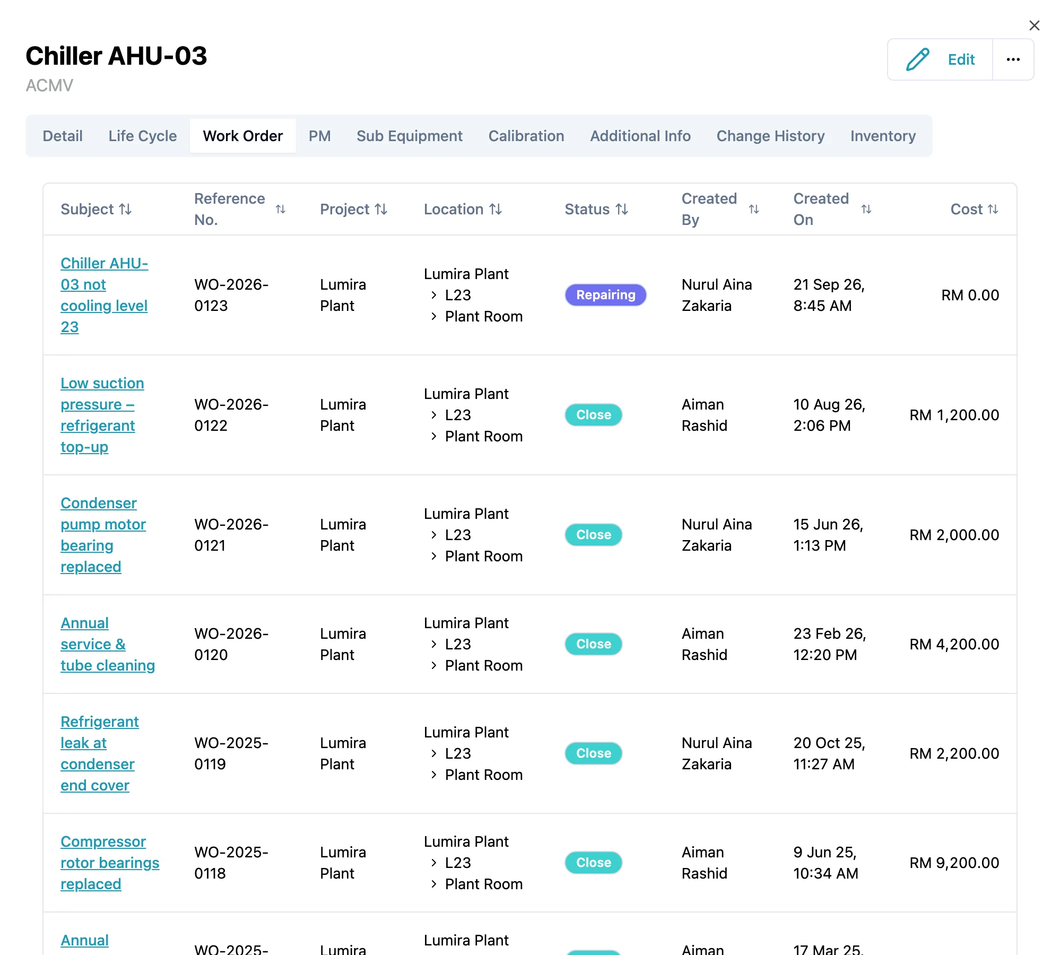Click Close badge in WO-2026-0120 row
This screenshot has height=955, width=1060.
click(593, 644)
